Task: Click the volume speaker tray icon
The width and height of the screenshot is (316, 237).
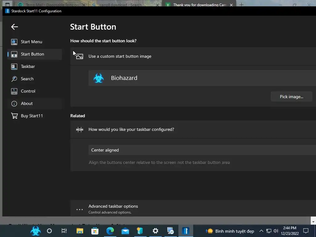Action: (x=276, y=231)
